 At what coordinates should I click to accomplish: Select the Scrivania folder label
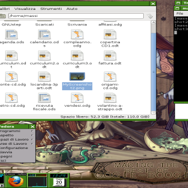pyautogui.click(x=77, y=24)
